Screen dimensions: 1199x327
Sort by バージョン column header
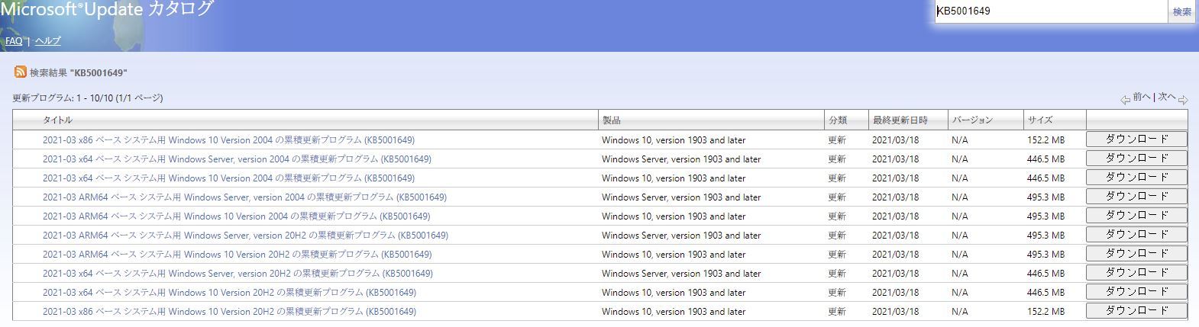(972, 120)
